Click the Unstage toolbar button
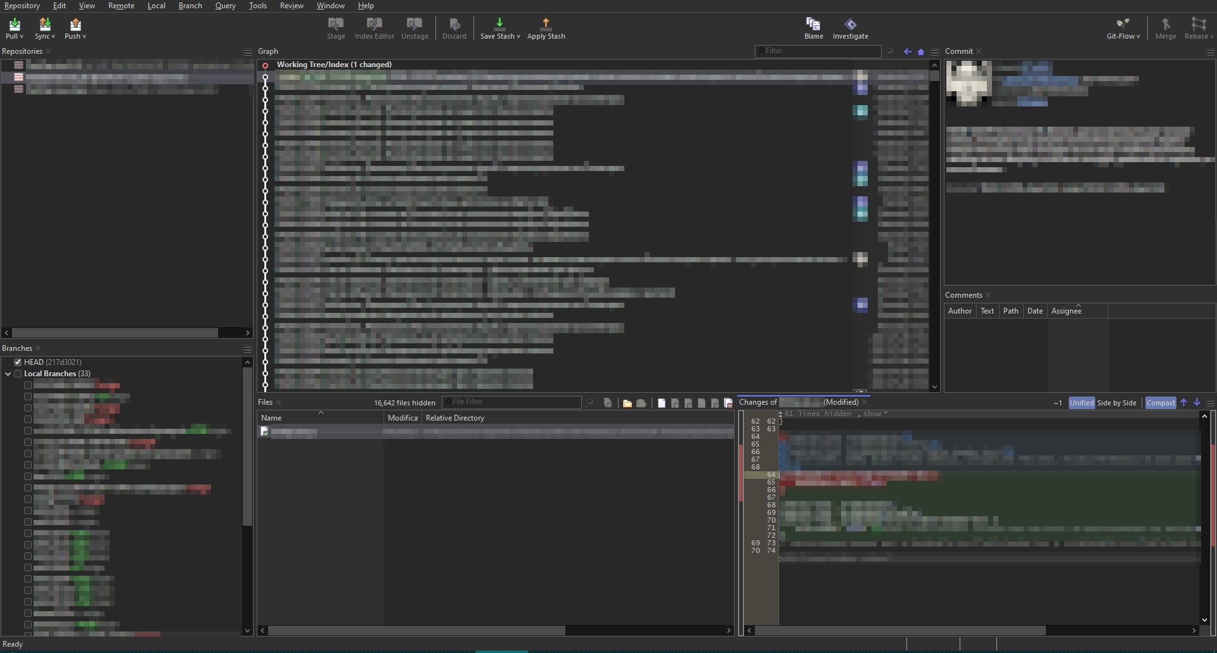Viewport: 1217px width, 653px height. click(415, 29)
